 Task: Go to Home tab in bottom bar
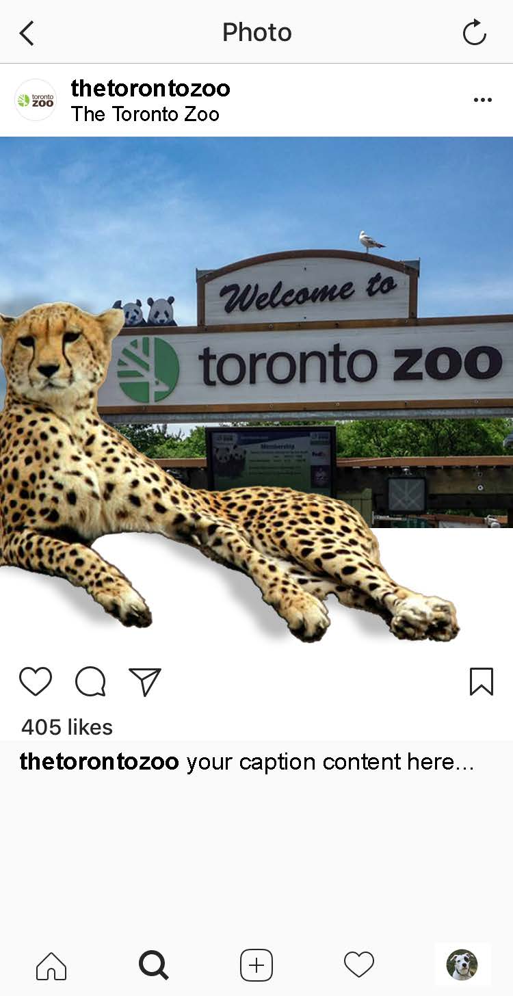51,965
